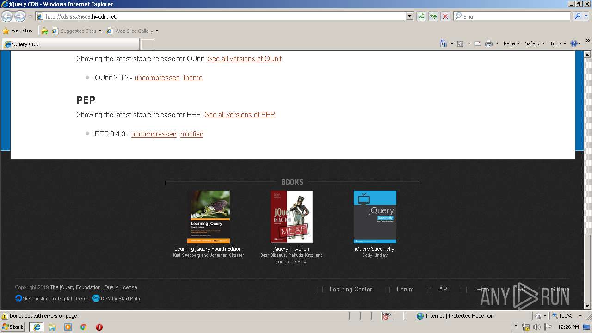Open QUnit theme link
The width and height of the screenshot is (592, 333).
pos(193,78)
